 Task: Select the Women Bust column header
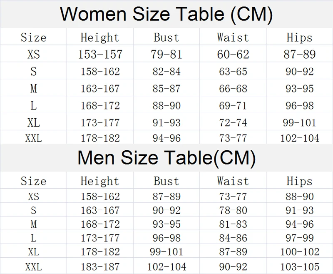coord(166,37)
